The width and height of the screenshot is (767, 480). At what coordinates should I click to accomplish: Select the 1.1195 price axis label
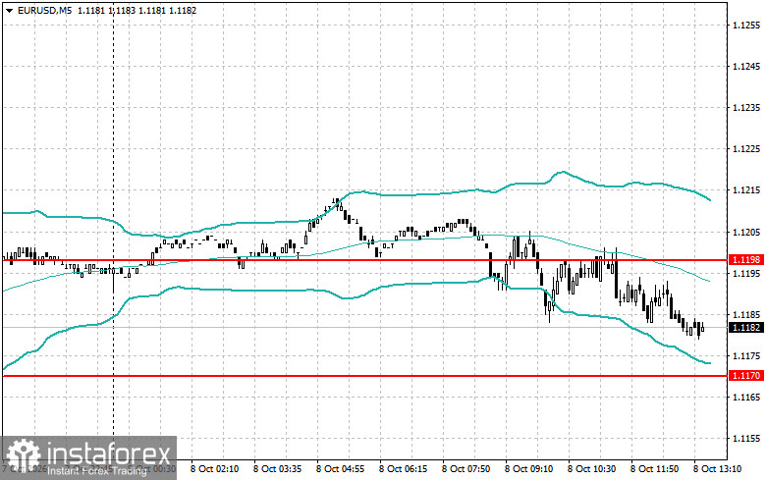coord(747,273)
